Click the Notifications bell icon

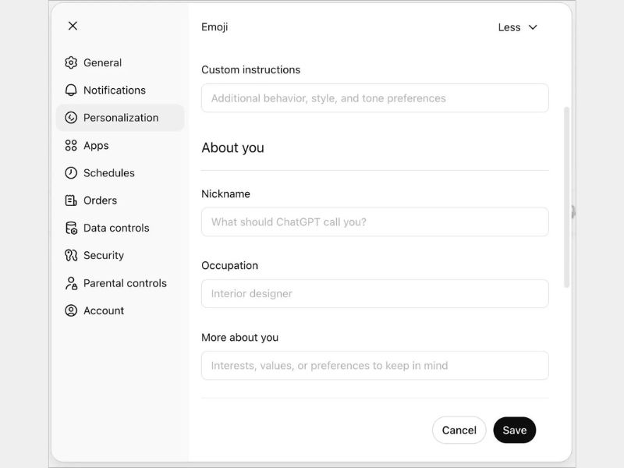coord(71,90)
